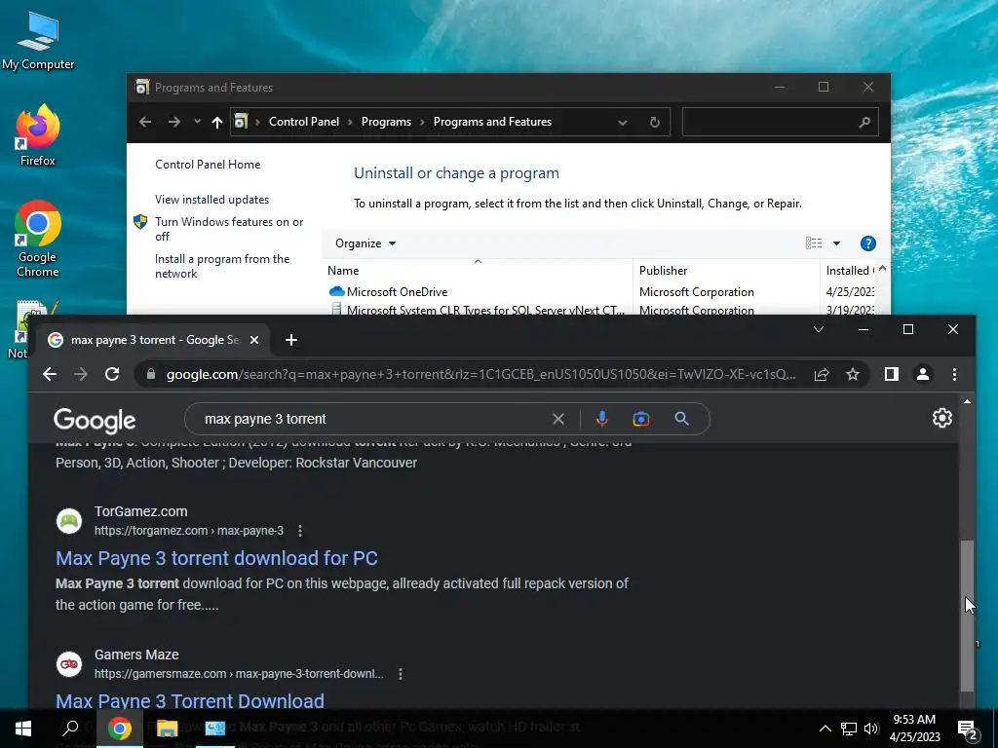Bookmark this page with the star
Screen dimensions: 998x748
pos(852,375)
